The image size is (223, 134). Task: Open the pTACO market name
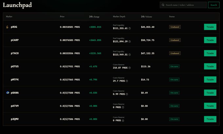coord(15,53)
